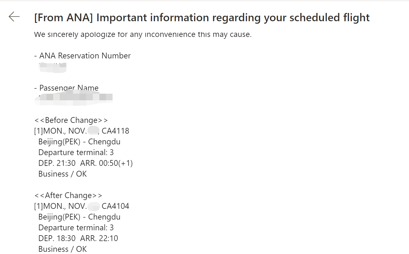Click Beijing(PEK) - Chengdu route under Before Change

click(x=79, y=142)
